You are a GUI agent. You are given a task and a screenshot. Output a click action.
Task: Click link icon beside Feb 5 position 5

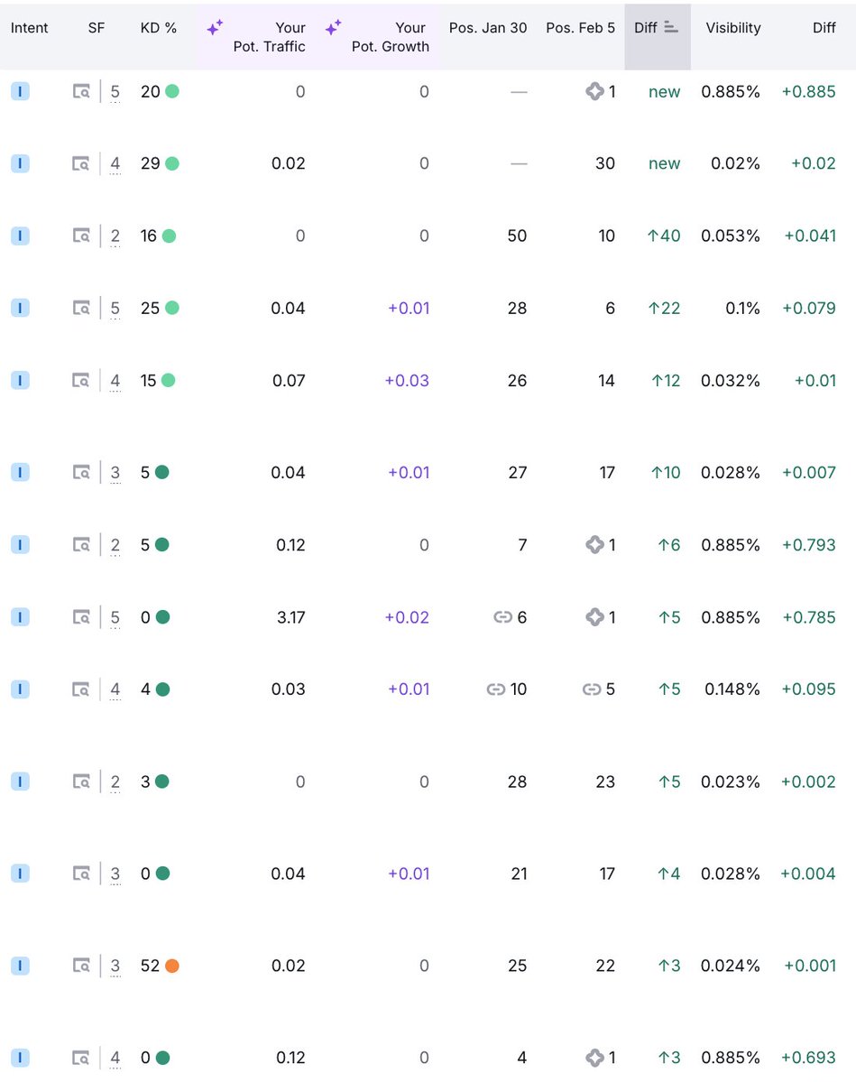click(592, 689)
